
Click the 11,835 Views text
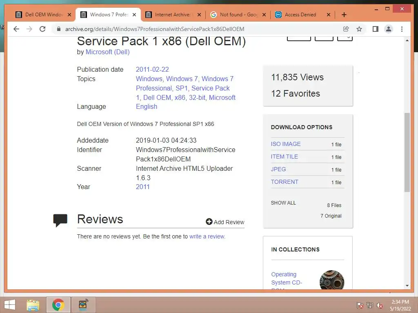point(297,77)
